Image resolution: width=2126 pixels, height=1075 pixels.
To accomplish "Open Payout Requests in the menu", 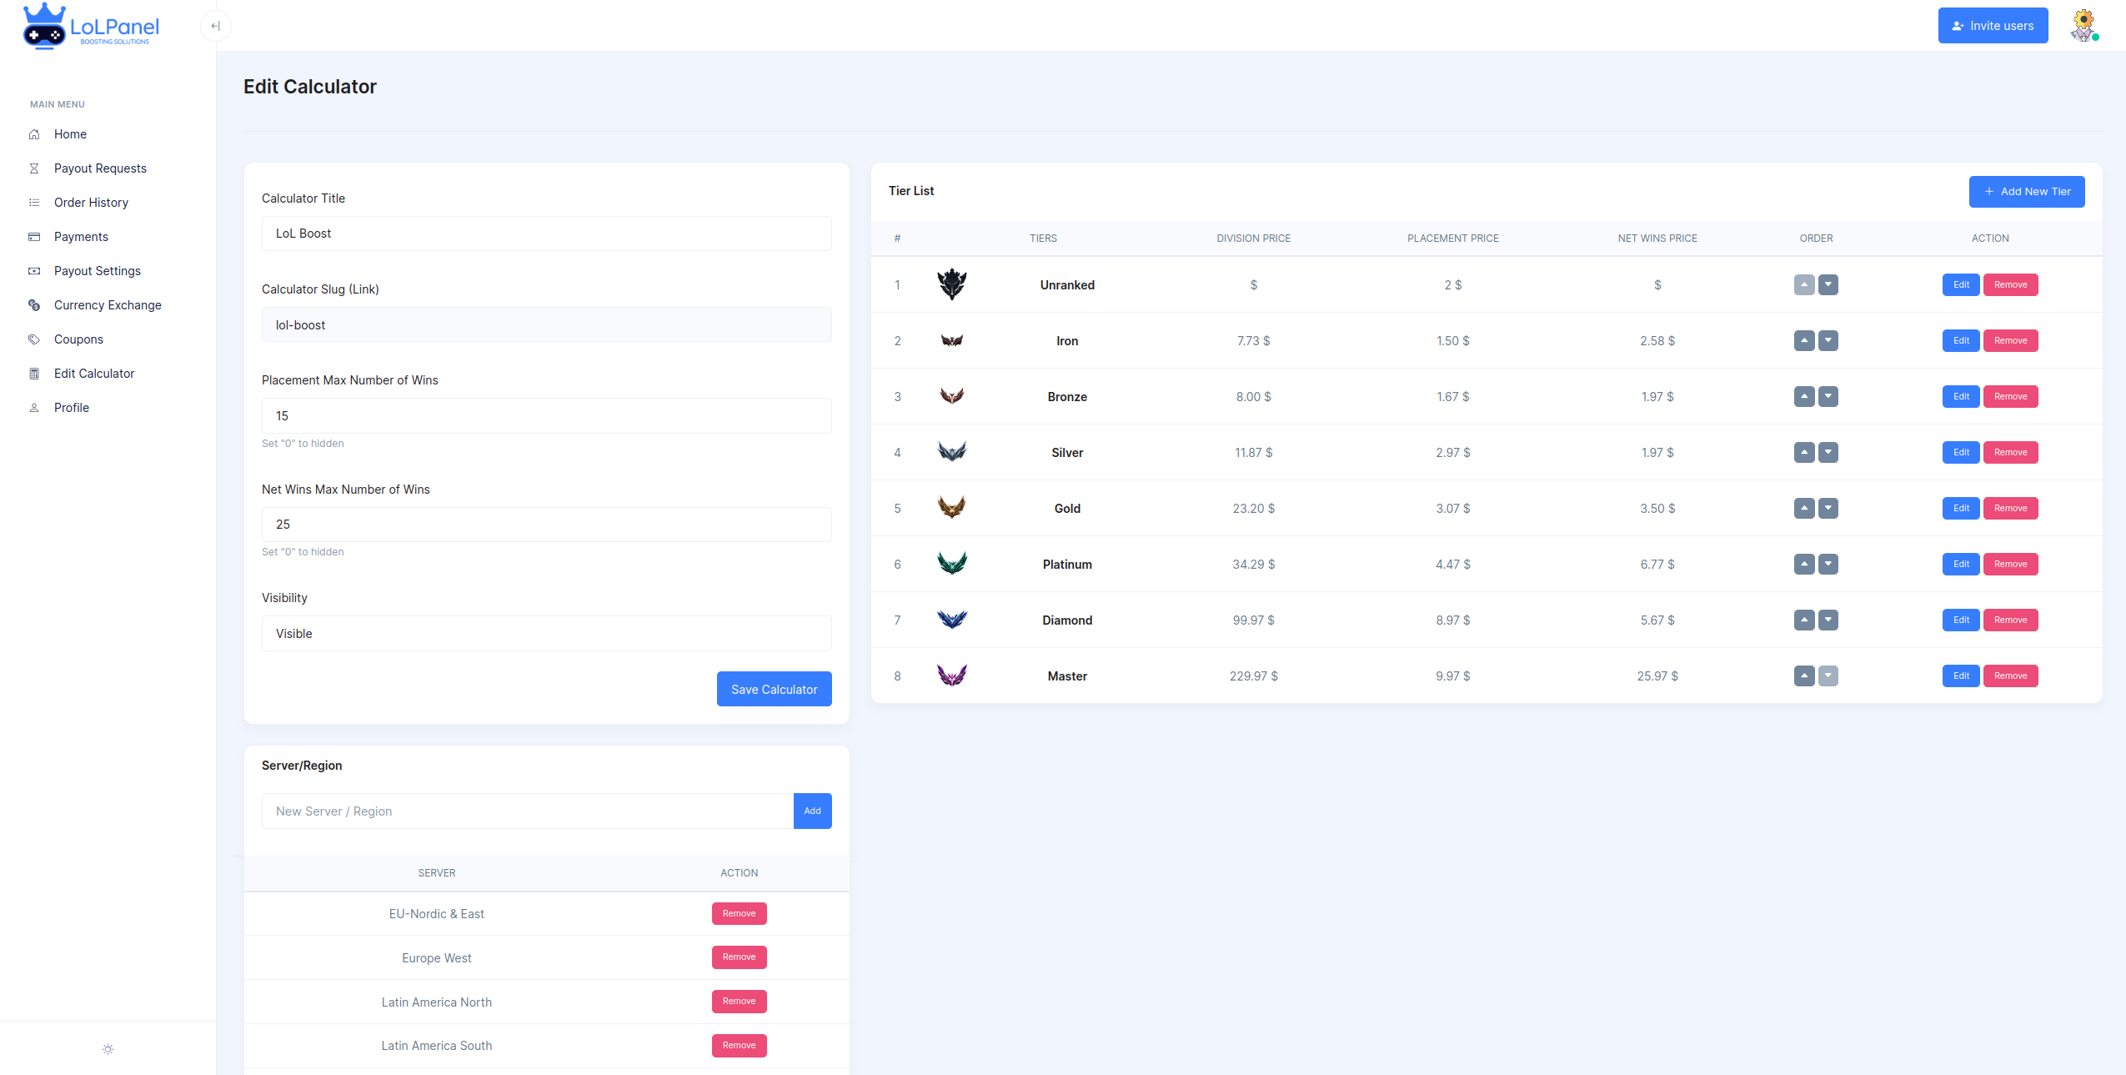I will [x=100, y=168].
